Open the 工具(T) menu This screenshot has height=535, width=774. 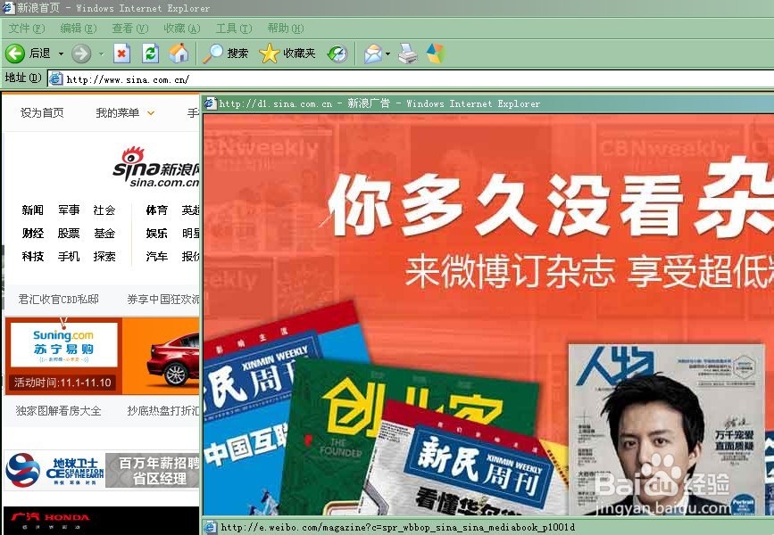pyautogui.click(x=234, y=29)
